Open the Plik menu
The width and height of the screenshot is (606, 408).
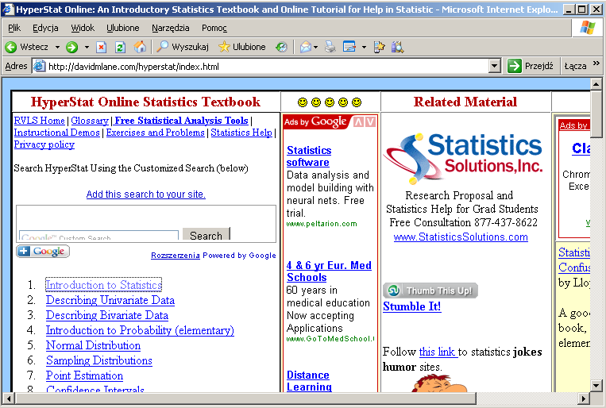[14, 28]
